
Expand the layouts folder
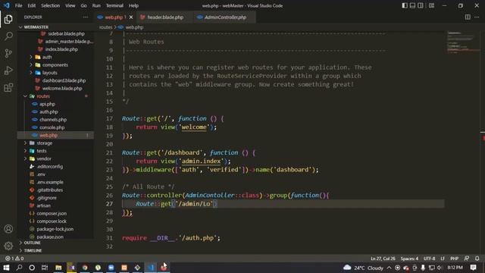(50, 73)
